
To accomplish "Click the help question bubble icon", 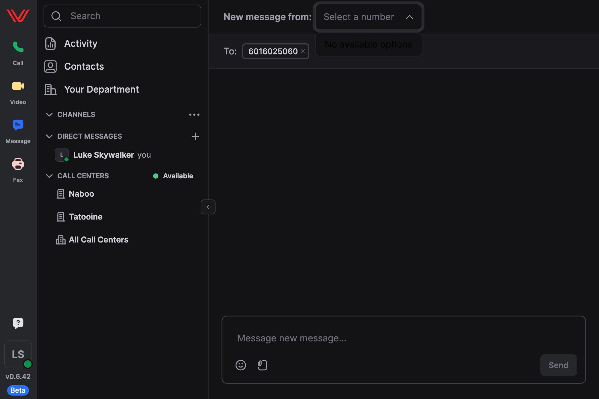I will 18,323.
